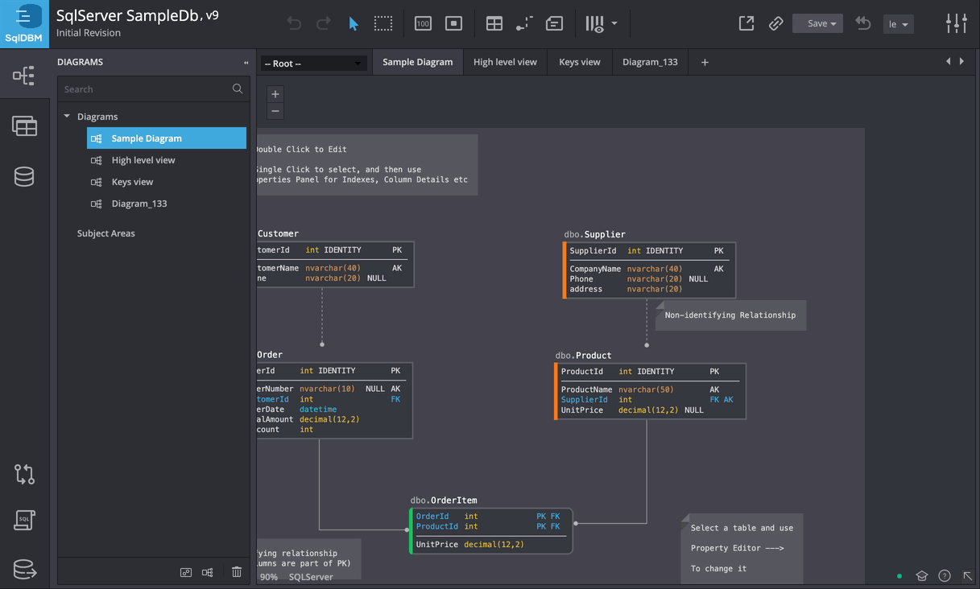Switch to the Keys view tab
This screenshot has height=589, width=980.
coord(580,62)
